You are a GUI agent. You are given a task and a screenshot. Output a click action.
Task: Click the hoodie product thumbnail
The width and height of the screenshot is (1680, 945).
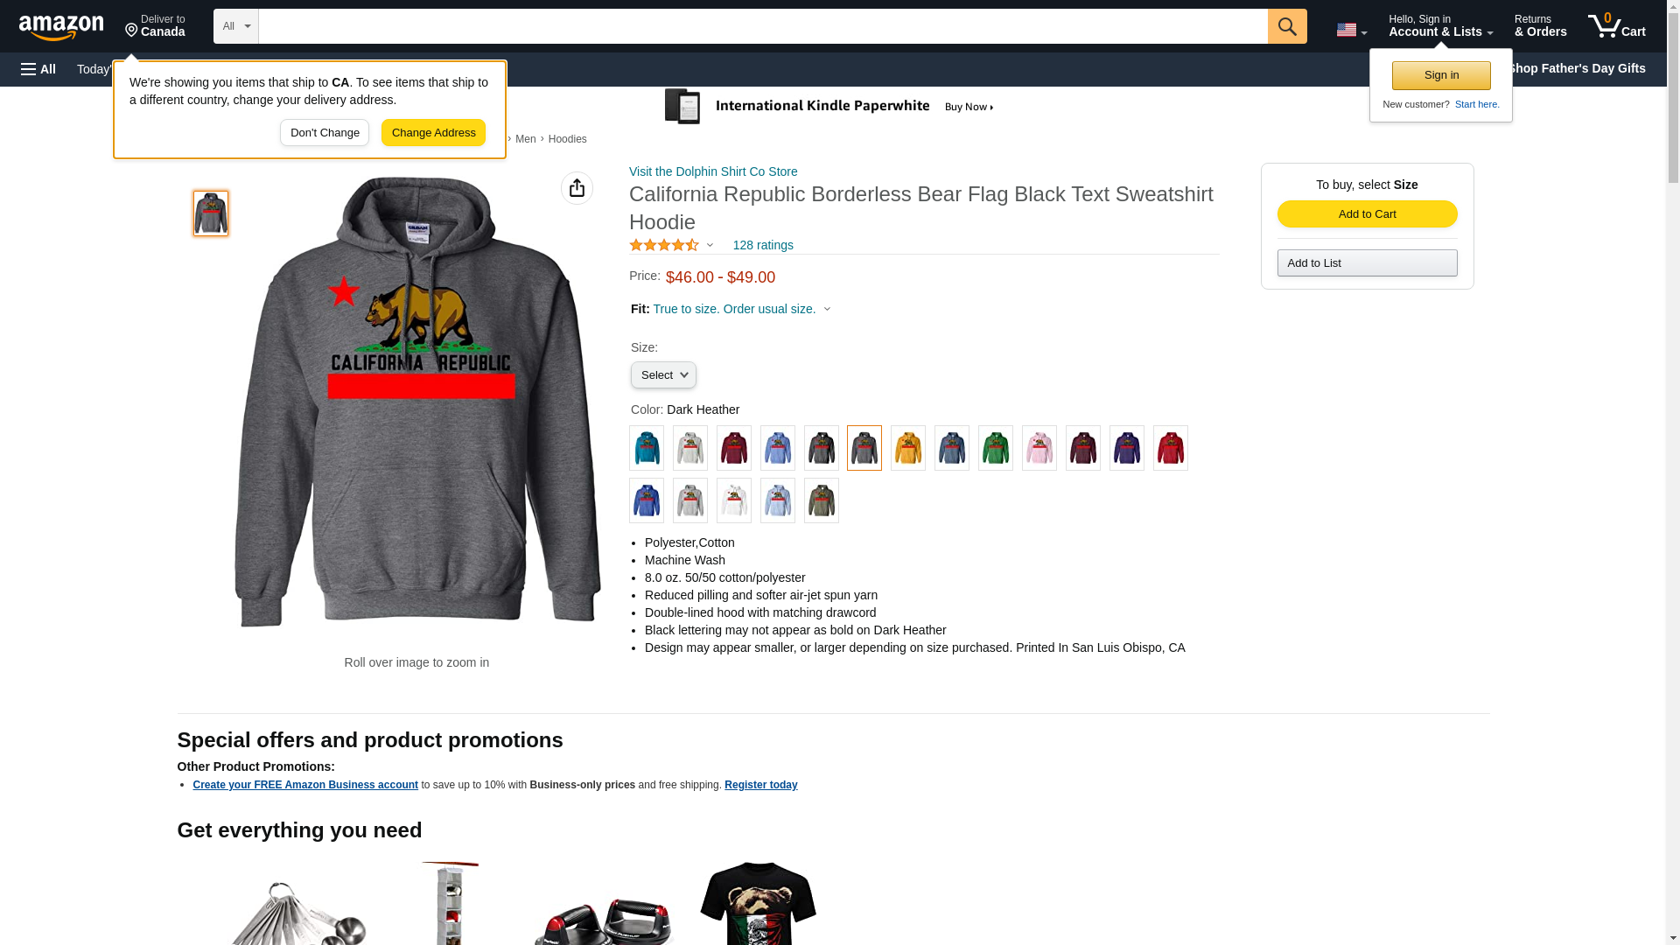tap(211, 213)
